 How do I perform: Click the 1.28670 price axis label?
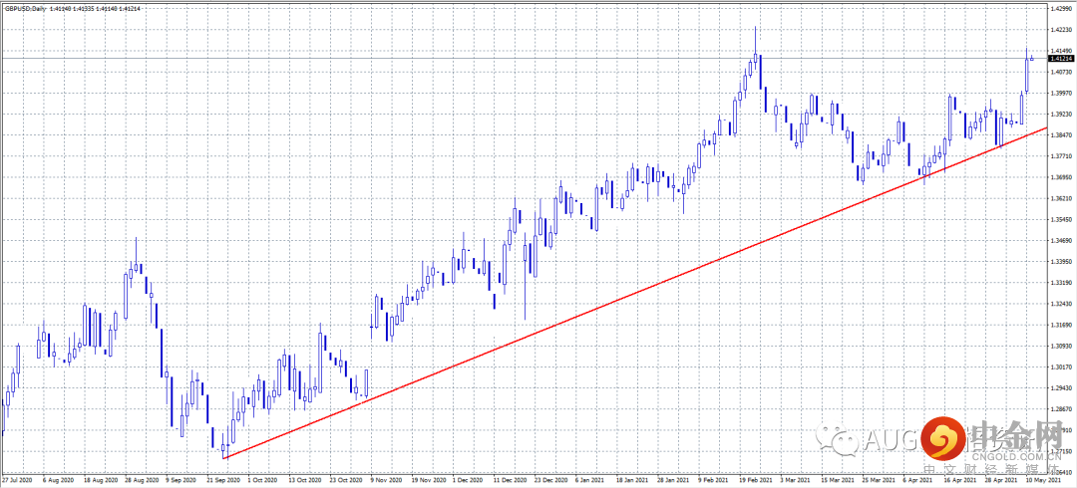point(1062,409)
